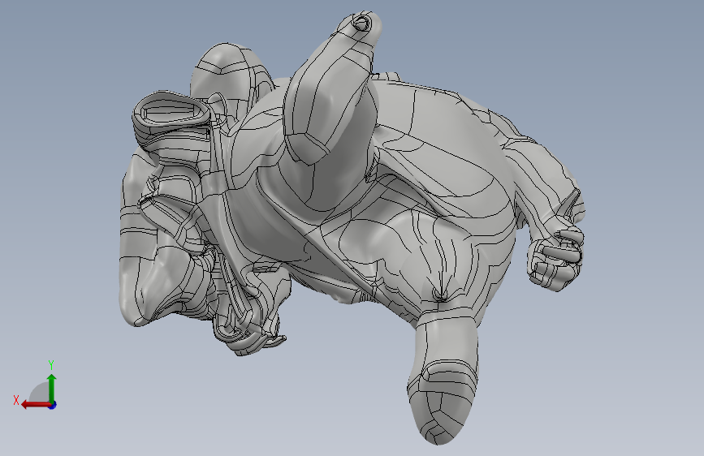
Task: Select the clenched fist on the 3D model
Action: coord(555,258)
